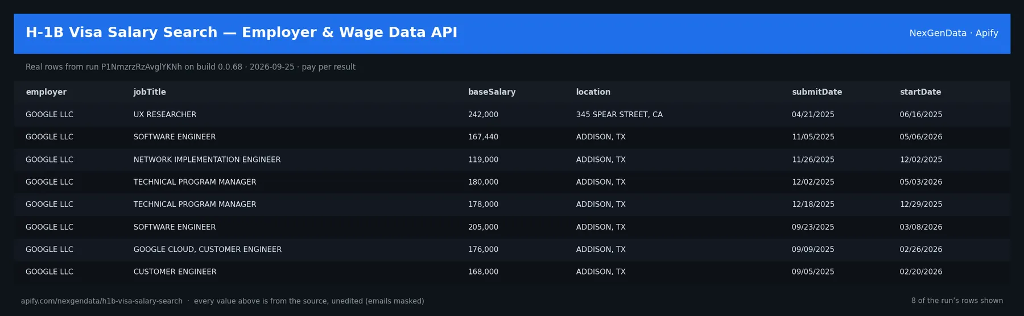Select submit date 12/18/2025
Viewport: 1024px width, 316px height.
click(x=813, y=205)
